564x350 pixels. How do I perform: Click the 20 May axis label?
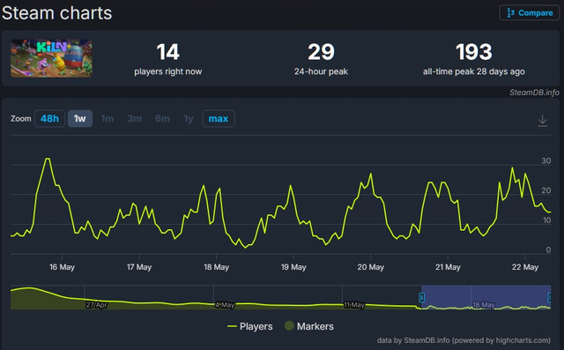click(x=370, y=267)
